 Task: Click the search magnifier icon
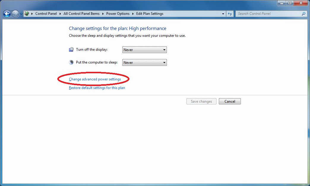point(304,14)
